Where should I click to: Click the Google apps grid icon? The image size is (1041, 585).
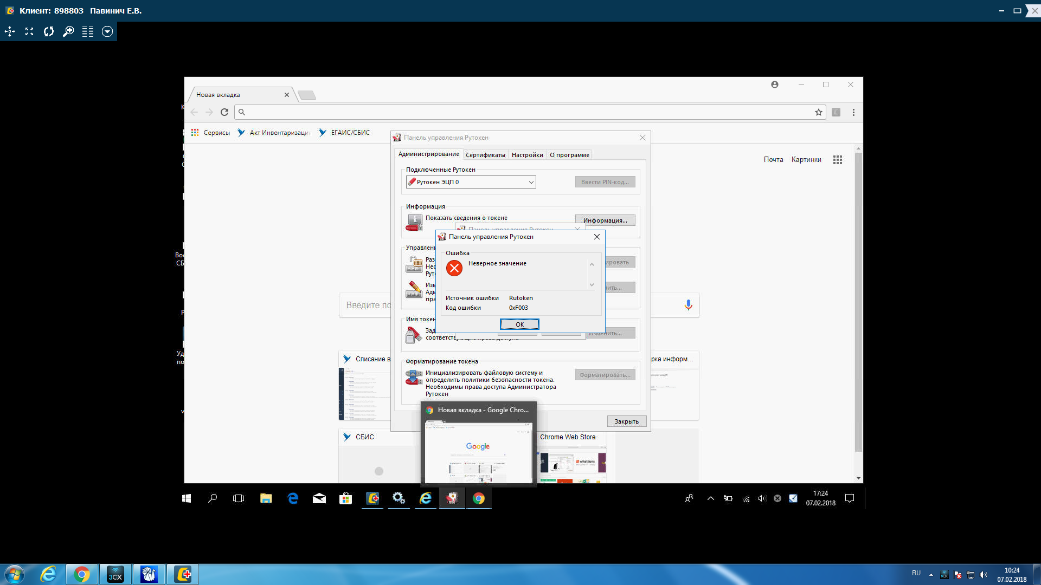click(x=838, y=160)
